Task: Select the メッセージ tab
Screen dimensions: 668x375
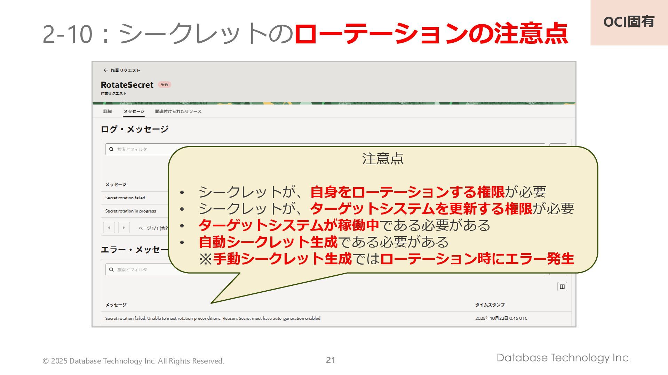Action: tap(134, 111)
